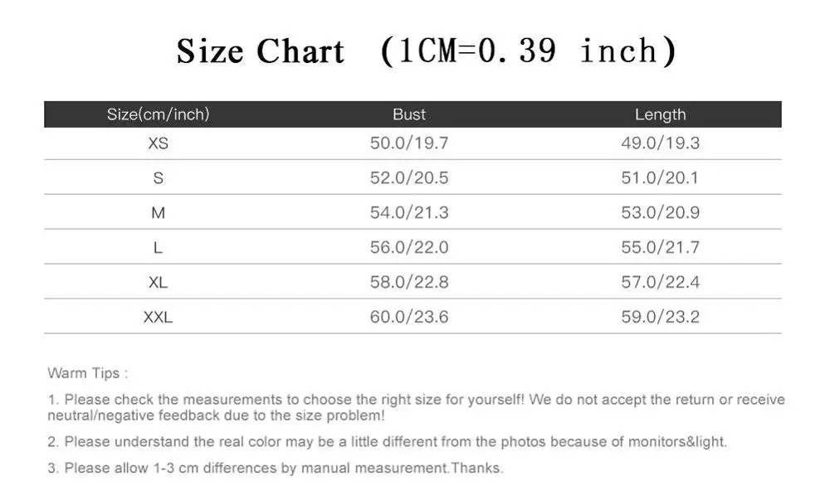Click the 60.0/23.6 bust measurement
The height and width of the screenshot is (501, 830).
pyautogui.click(x=409, y=317)
